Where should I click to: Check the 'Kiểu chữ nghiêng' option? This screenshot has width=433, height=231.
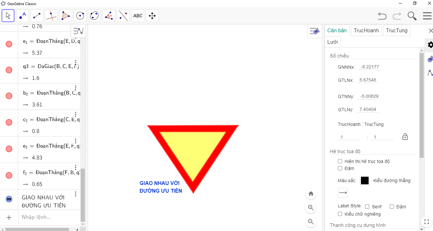tap(340, 214)
